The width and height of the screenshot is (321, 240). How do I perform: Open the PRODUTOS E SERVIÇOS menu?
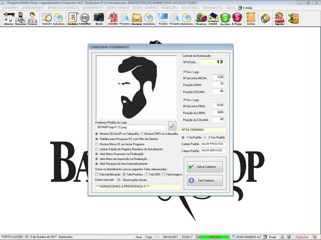coord(64,8)
